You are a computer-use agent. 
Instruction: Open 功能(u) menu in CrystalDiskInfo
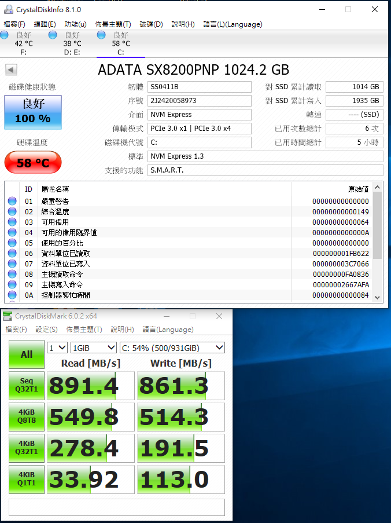[76, 24]
